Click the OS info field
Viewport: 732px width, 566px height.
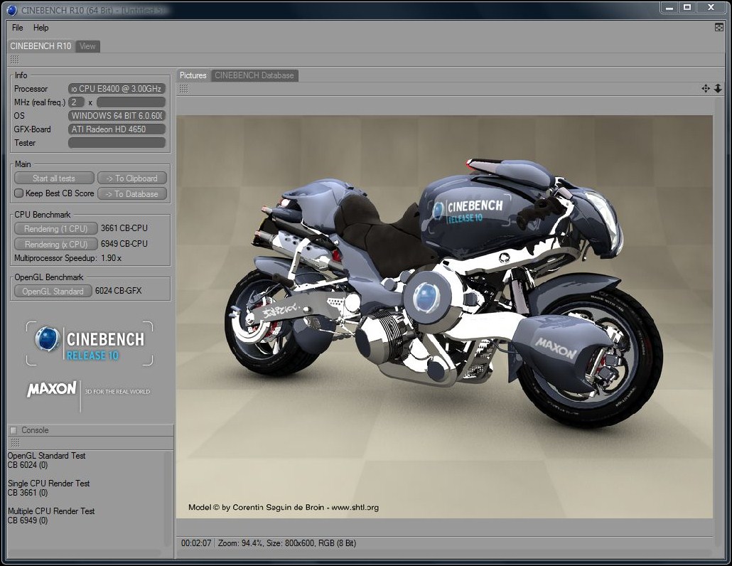coord(117,115)
